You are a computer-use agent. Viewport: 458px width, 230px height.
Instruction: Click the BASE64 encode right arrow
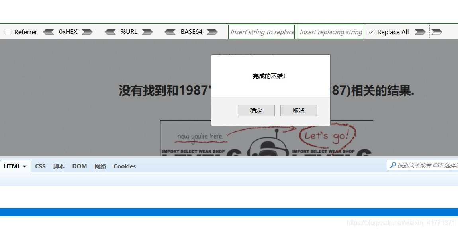212,32
